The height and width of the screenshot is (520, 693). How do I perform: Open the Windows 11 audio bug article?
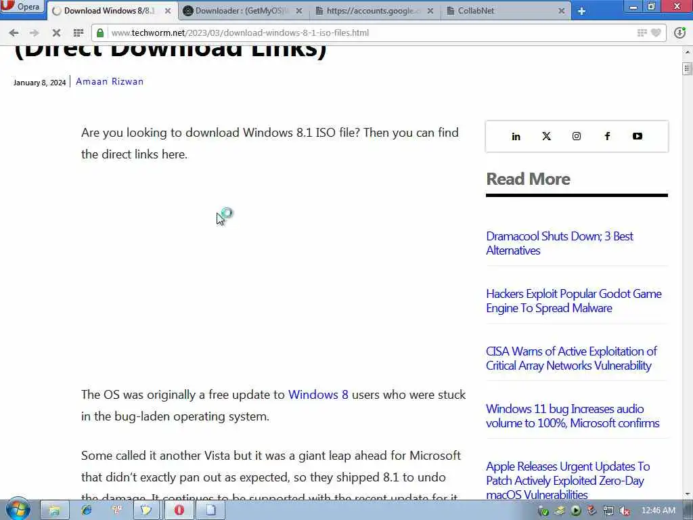tap(573, 416)
